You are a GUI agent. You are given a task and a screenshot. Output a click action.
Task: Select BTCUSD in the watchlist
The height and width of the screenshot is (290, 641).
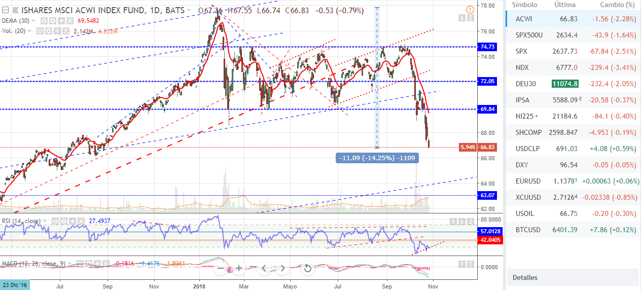tap(573, 230)
